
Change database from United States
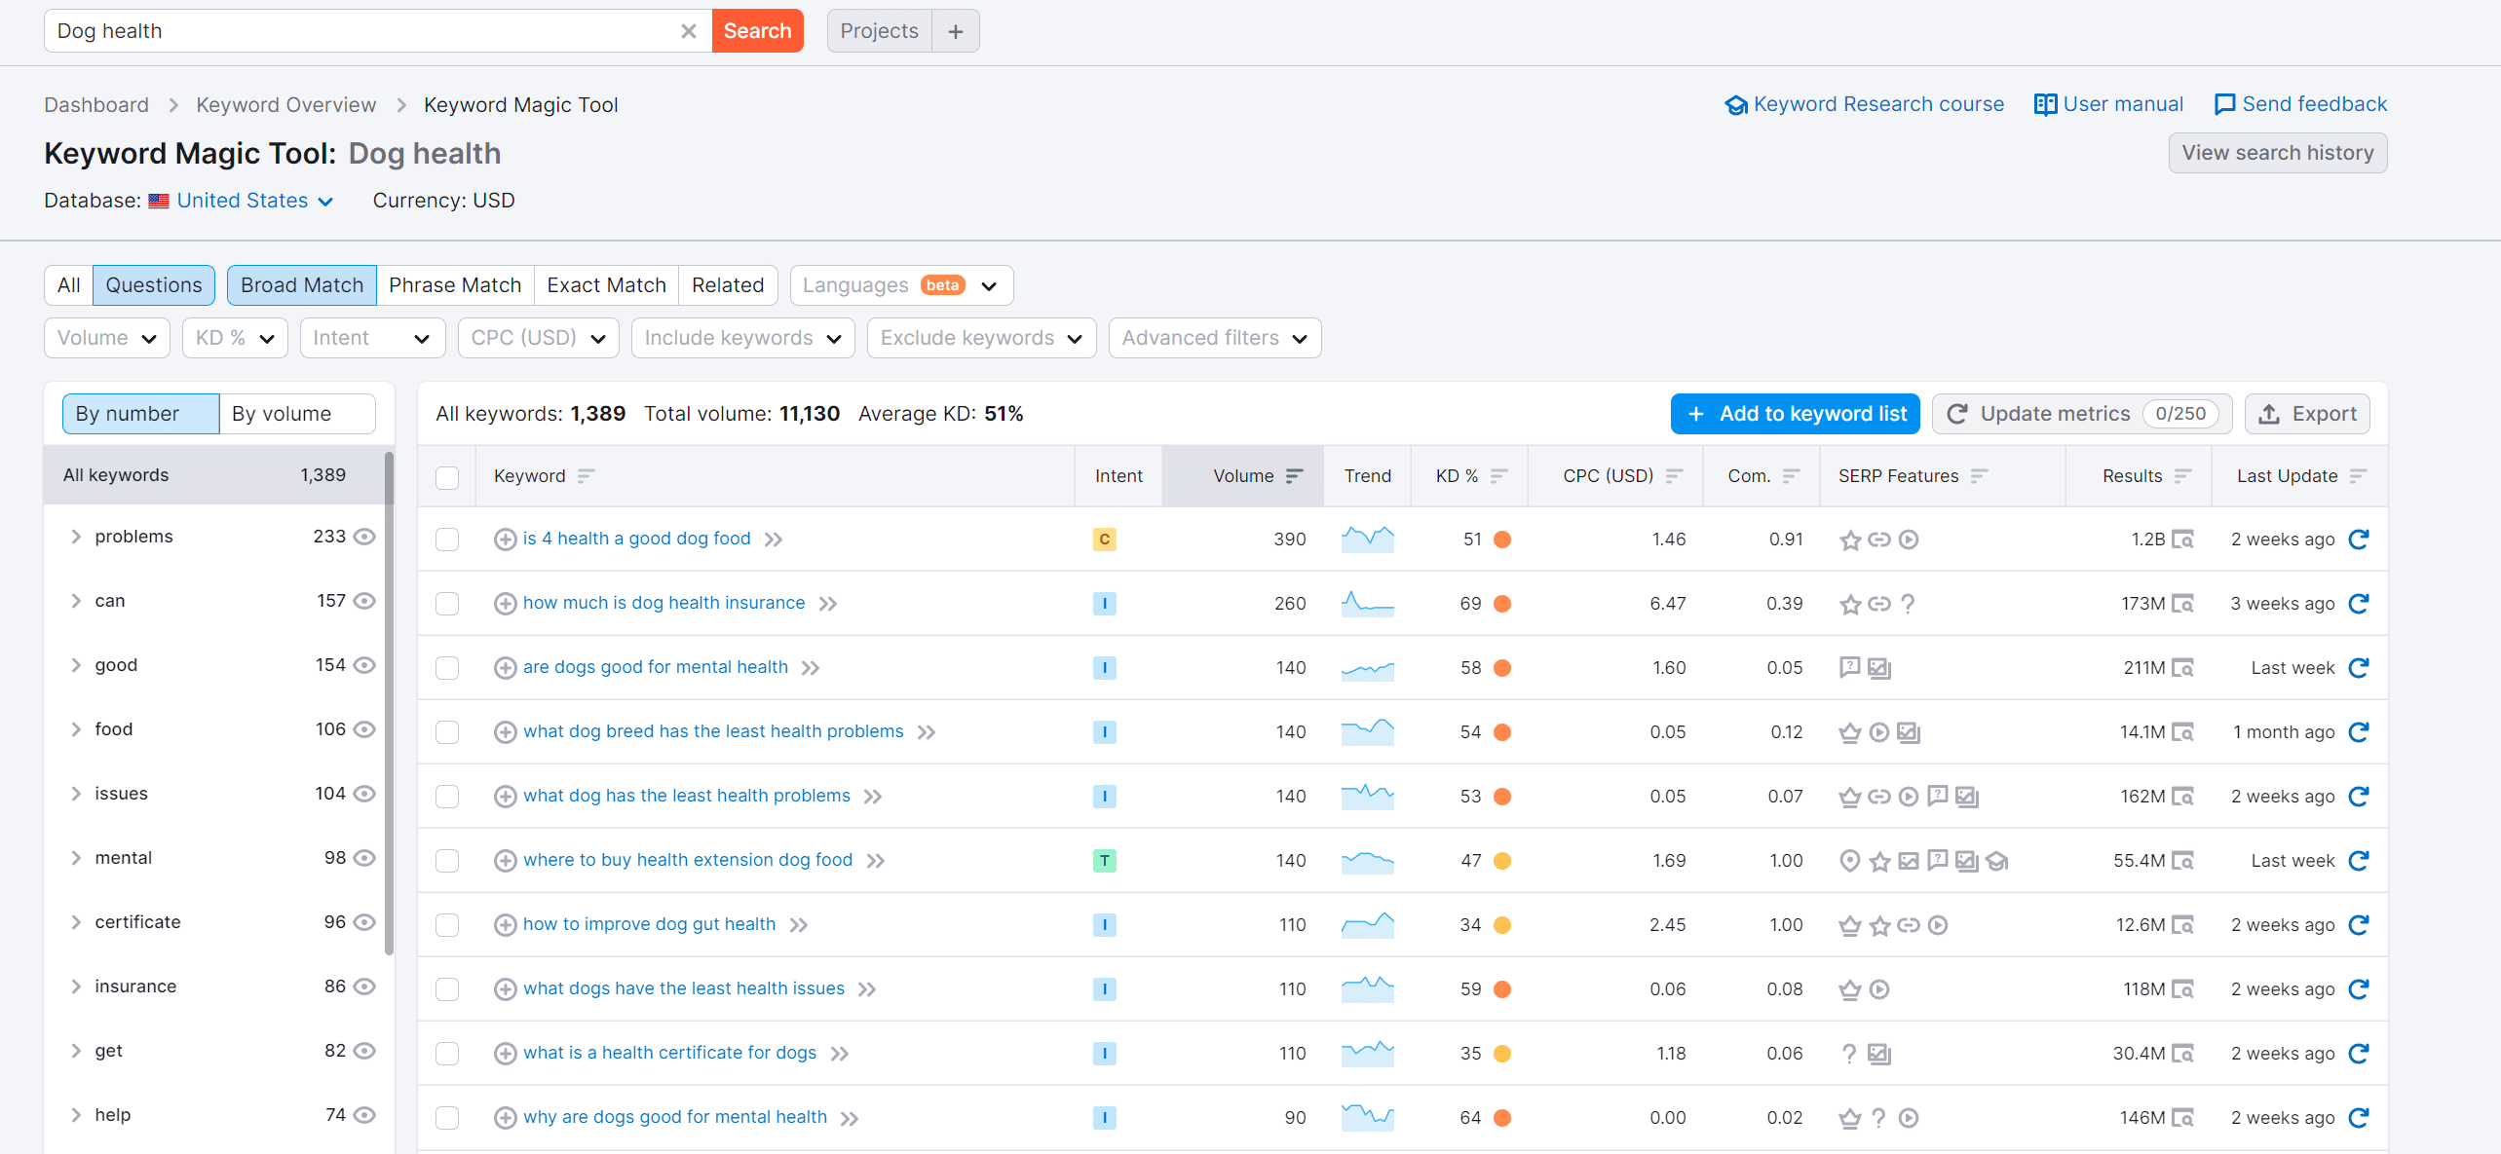point(253,201)
